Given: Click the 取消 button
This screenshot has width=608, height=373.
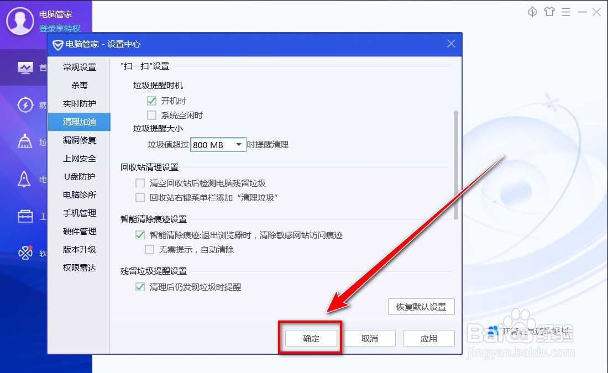Looking at the screenshot, I should [x=370, y=339].
